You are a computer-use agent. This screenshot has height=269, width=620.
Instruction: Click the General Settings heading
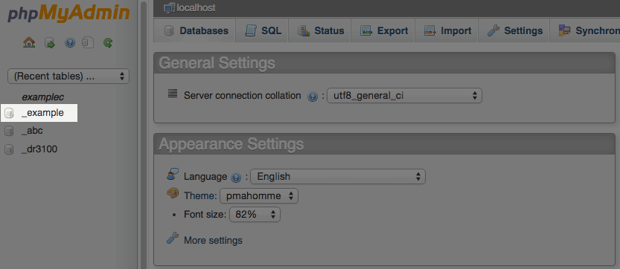pyautogui.click(x=217, y=63)
